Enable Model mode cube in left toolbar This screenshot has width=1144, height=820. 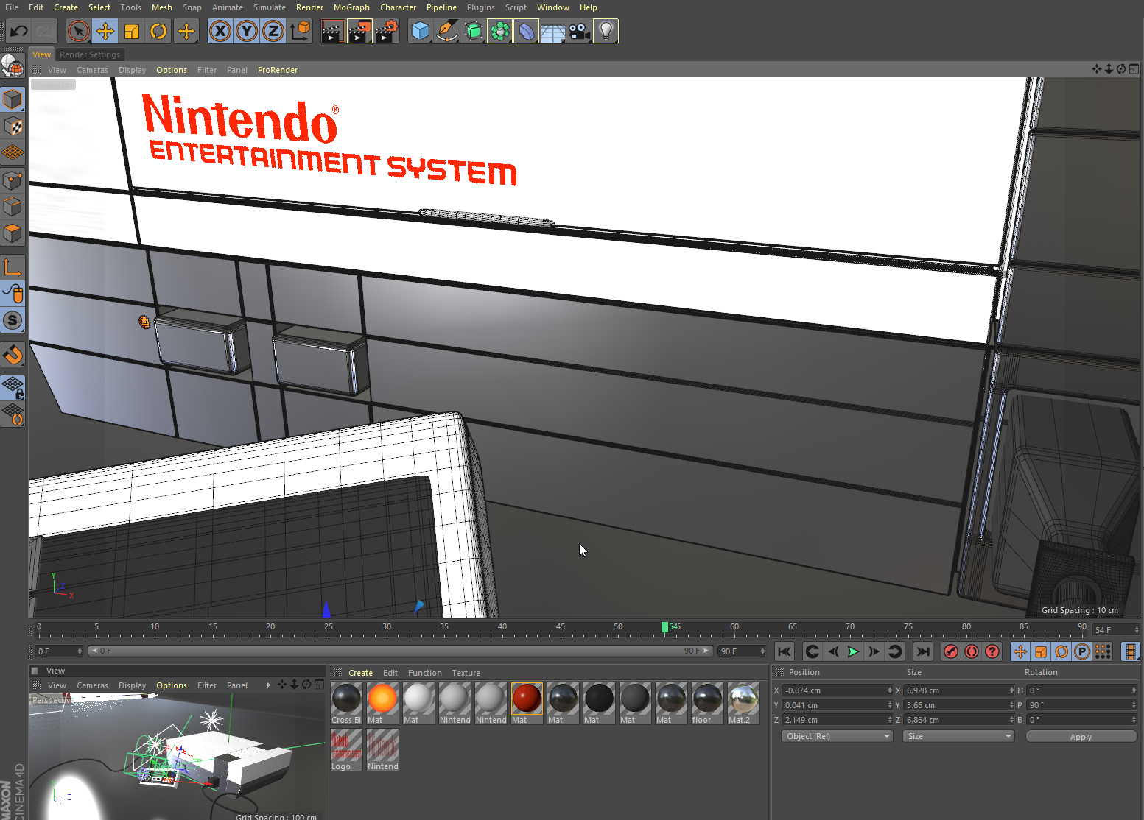pyautogui.click(x=13, y=99)
